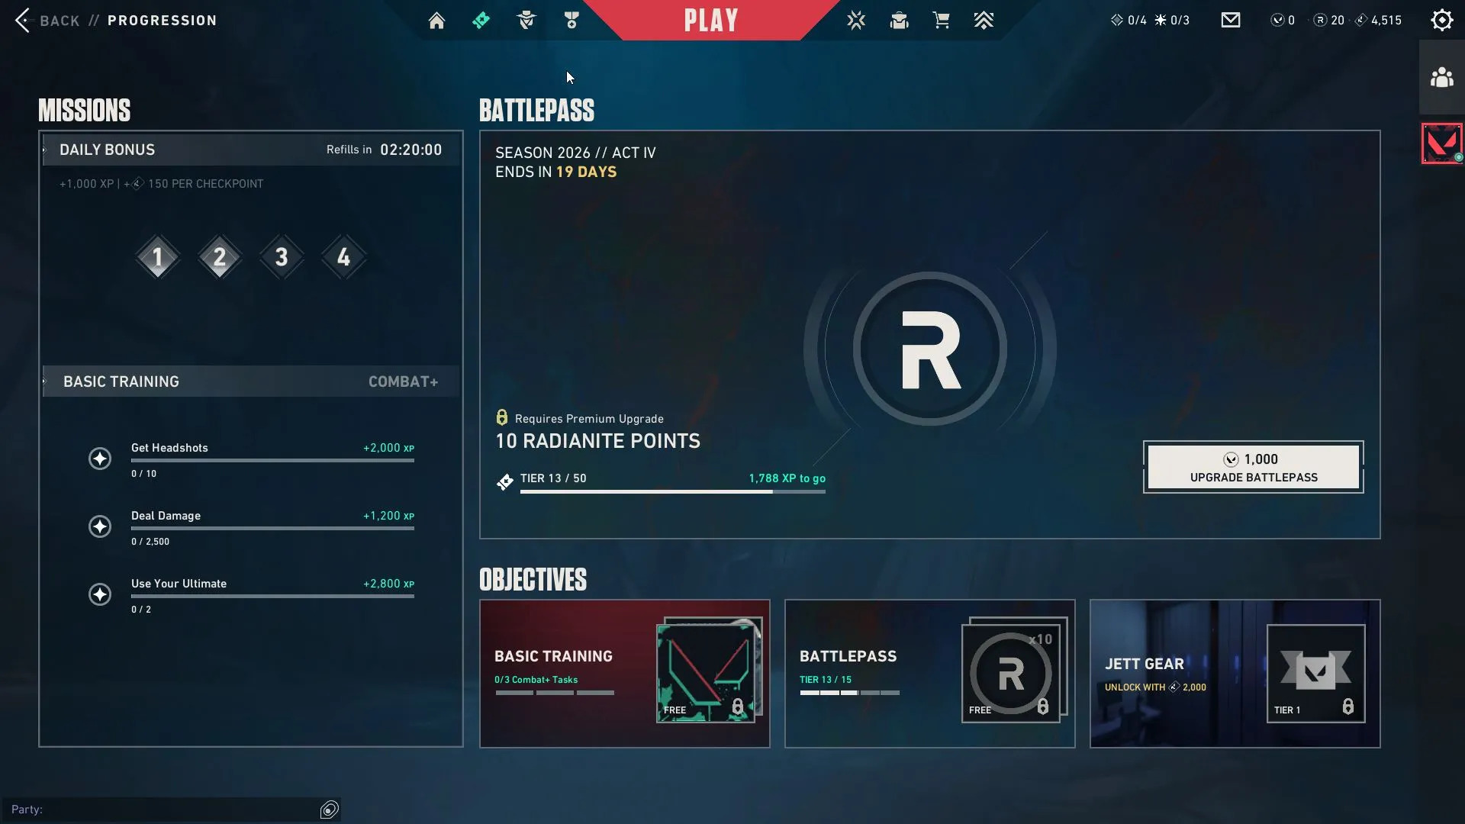Click the Upgrade Battlepass button
This screenshot has width=1465, height=824.
pyautogui.click(x=1254, y=467)
